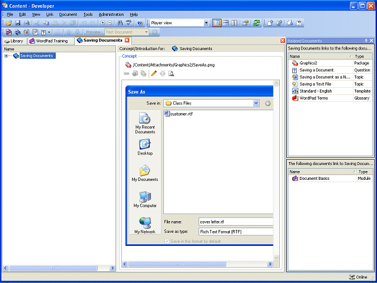377x283 pixels.
Task: Open Find with the binoculars icon
Action: (120, 23)
